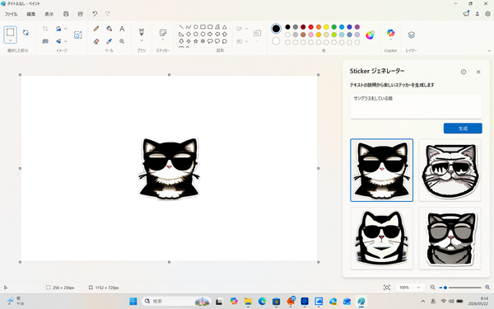494x309 pixels.
Task: Select Color 2 white swatch
Action: pos(276,41)
